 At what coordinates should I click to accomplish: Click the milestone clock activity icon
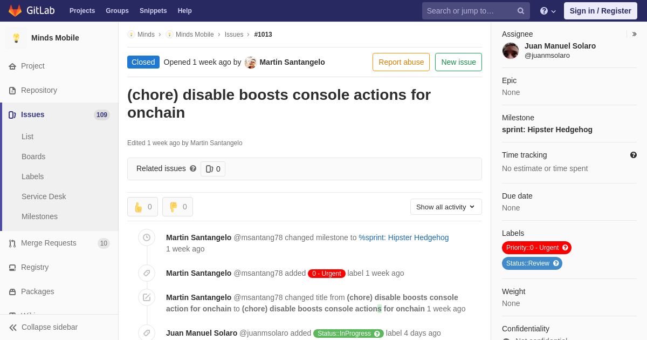pyautogui.click(x=147, y=237)
